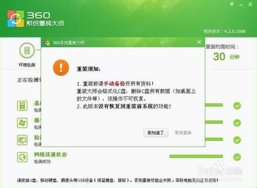Click the monitor detection check icon
The width and height of the screenshot is (257, 188).
click(x=22, y=140)
